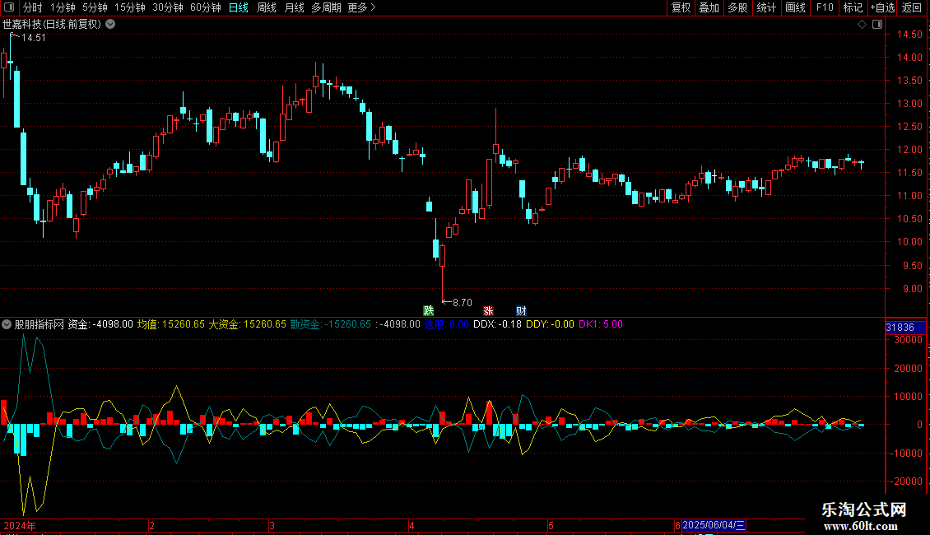Click the 14.51 high price label
This screenshot has width=930, height=535.
(x=33, y=38)
